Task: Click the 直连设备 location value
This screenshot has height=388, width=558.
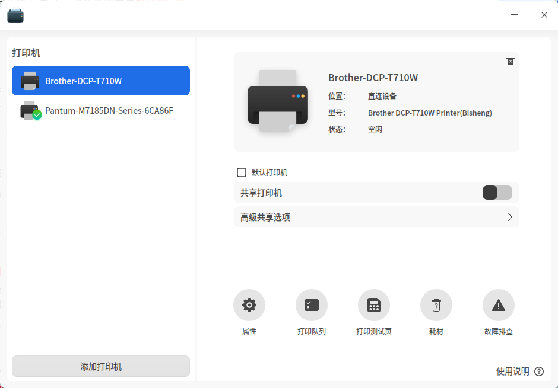Action: 382,96
